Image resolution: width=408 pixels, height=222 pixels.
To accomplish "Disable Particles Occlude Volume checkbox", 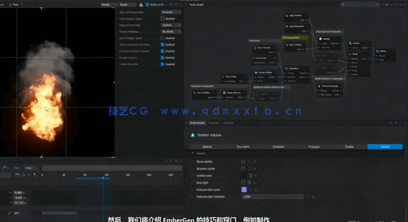I will (163, 51).
